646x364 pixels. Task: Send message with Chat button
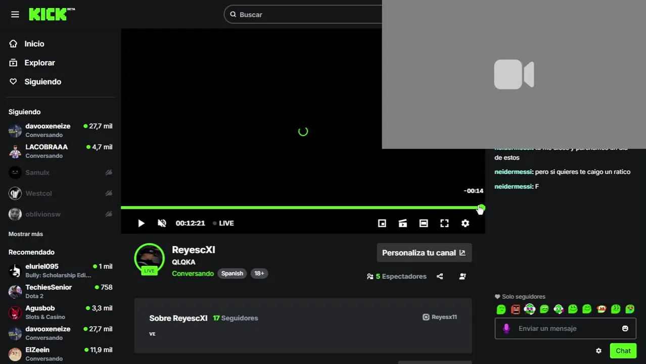(x=623, y=351)
